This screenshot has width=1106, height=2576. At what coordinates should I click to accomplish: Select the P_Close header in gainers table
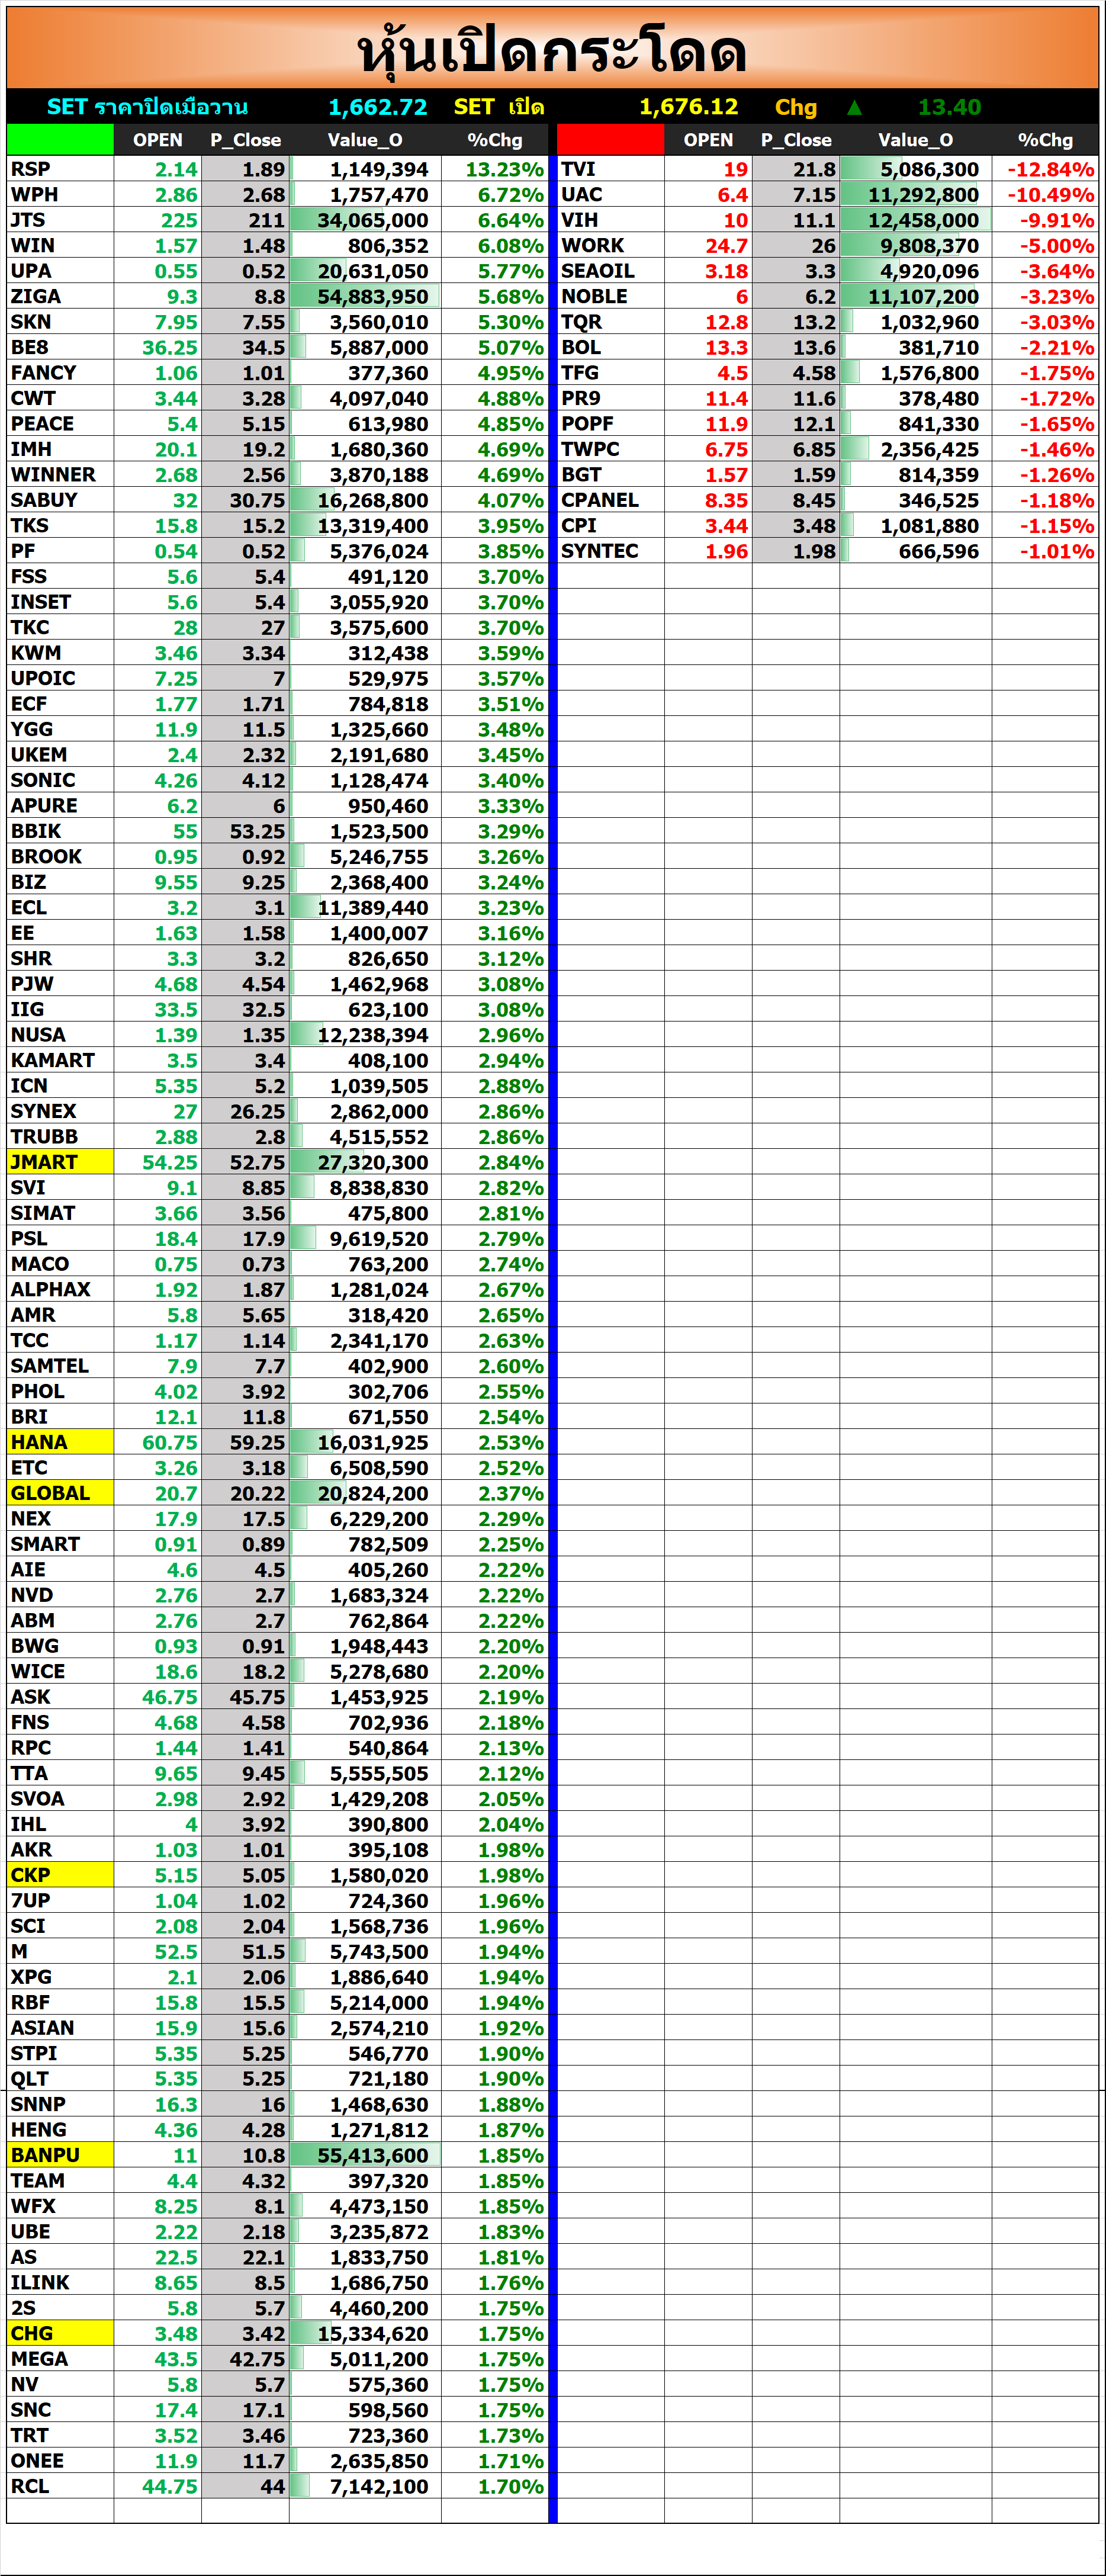tap(245, 140)
